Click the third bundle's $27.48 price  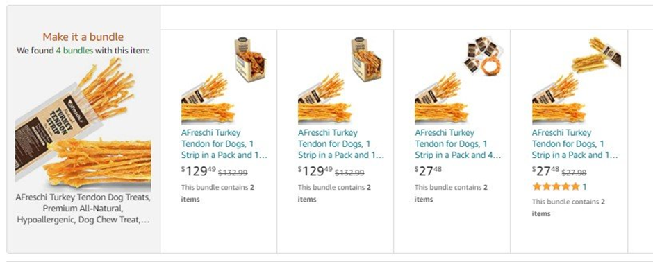point(428,171)
